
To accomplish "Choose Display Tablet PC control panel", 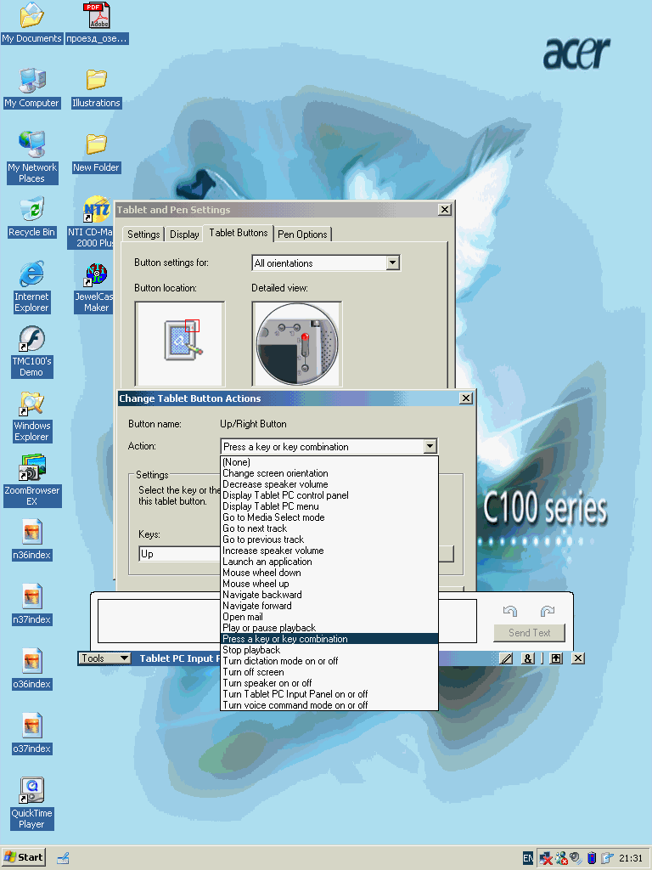I will pyautogui.click(x=329, y=495).
